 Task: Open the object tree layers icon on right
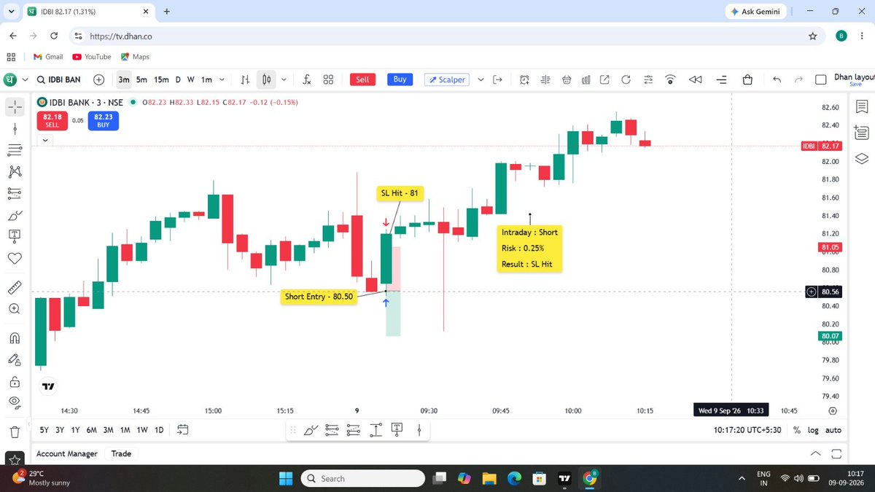860,158
